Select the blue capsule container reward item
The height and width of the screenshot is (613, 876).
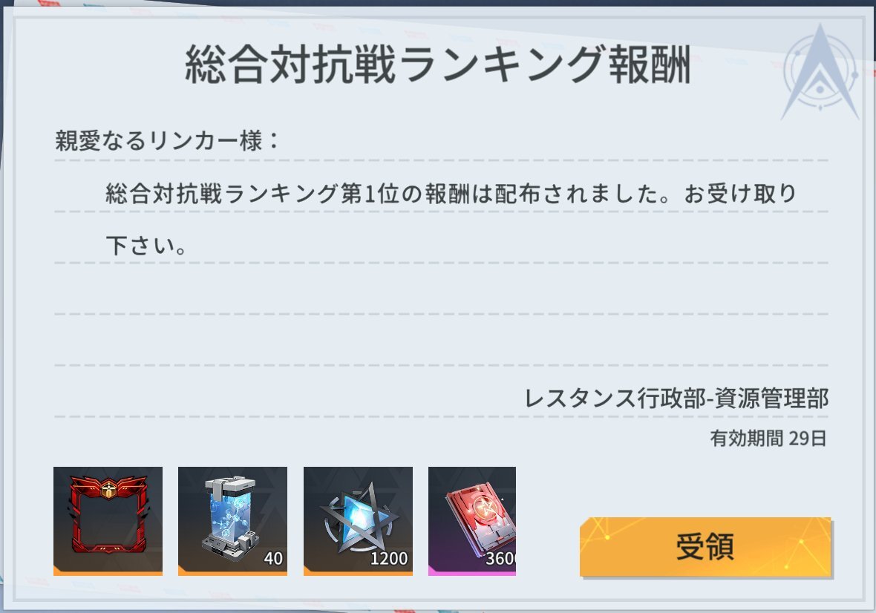(x=232, y=521)
